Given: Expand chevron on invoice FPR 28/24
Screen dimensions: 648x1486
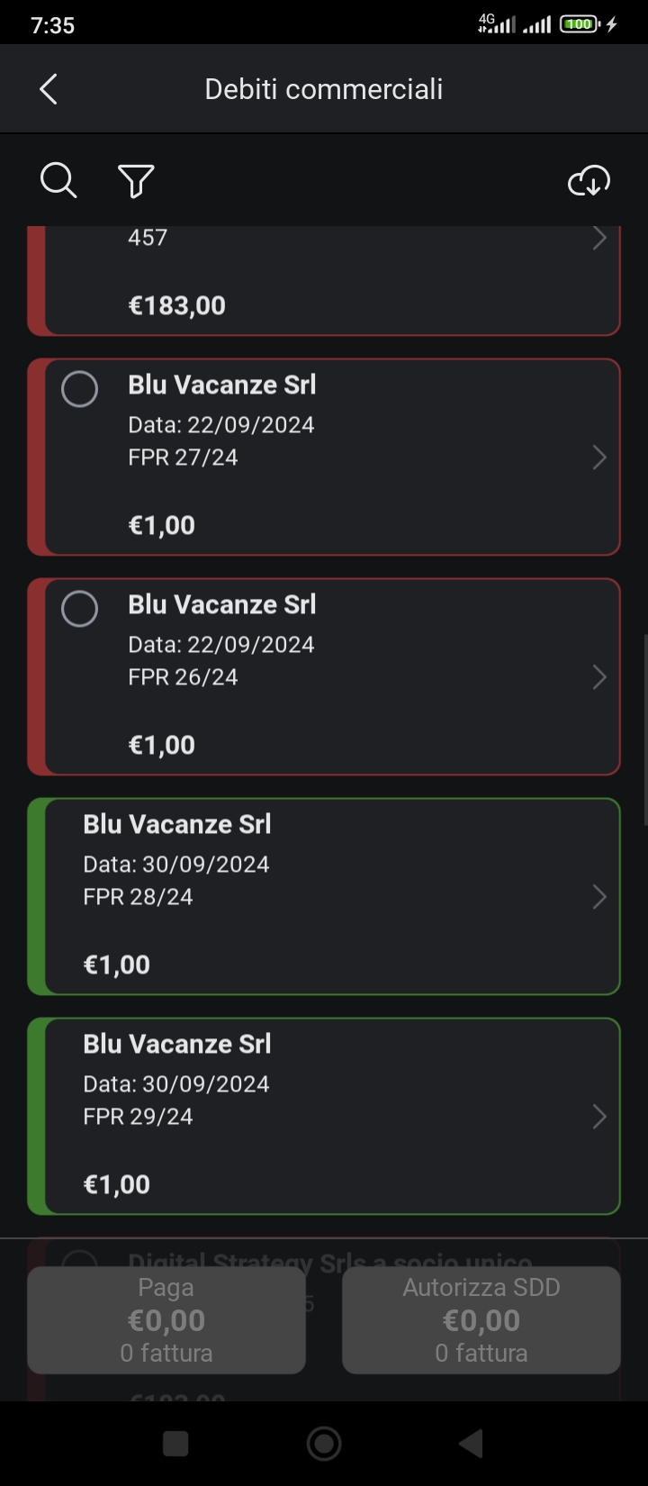Looking at the screenshot, I should [x=598, y=897].
